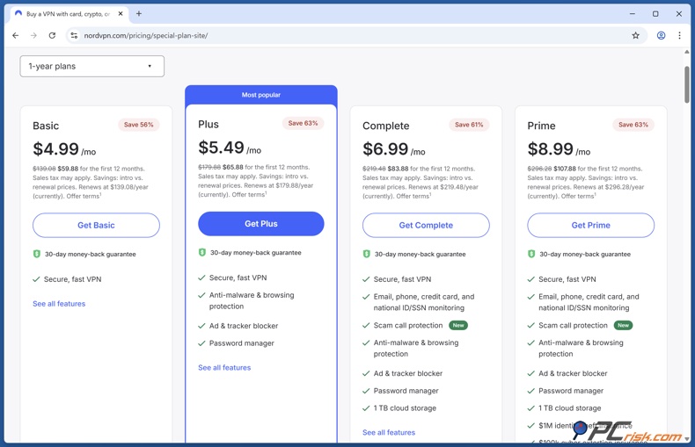The height and width of the screenshot is (447, 695).
Task: Open 'See all features' under Plus plan
Action: tap(224, 367)
